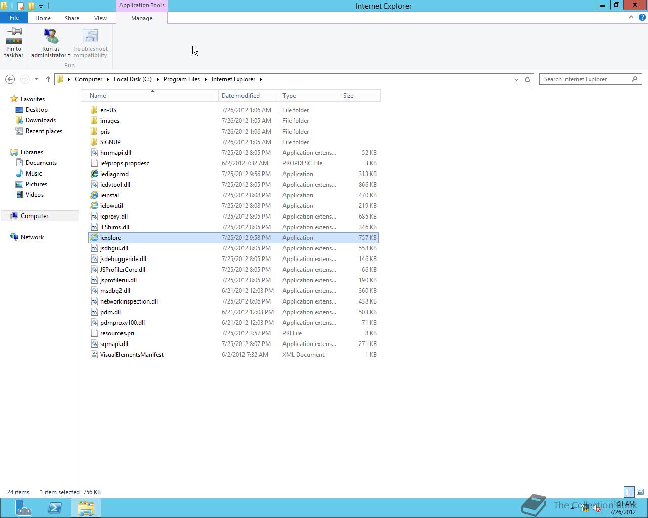Image resolution: width=648 pixels, height=518 pixels.
Task: Open the Run as administrator dropdown arrow
Action: [69, 55]
